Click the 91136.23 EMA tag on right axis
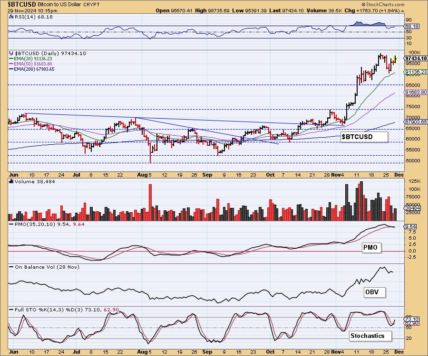The image size is (428, 356). pyautogui.click(x=416, y=72)
